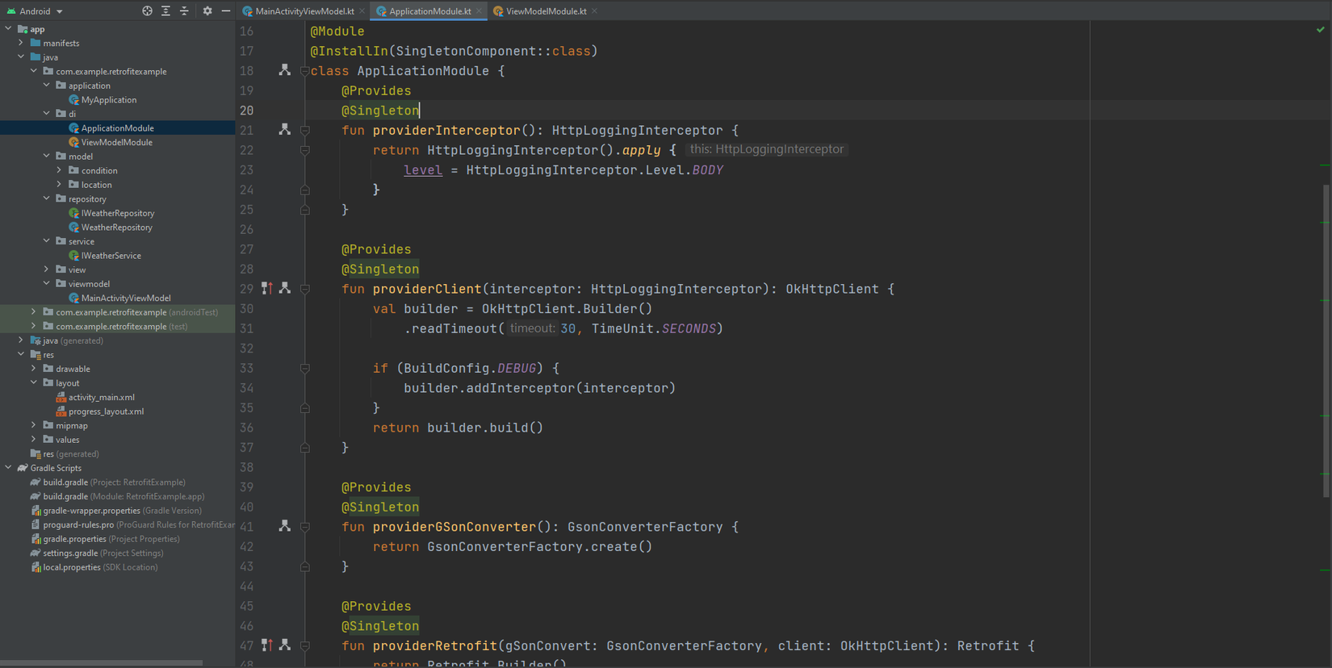Open project view options gear
This screenshot has width=1332, height=668.
click(x=207, y=11)
